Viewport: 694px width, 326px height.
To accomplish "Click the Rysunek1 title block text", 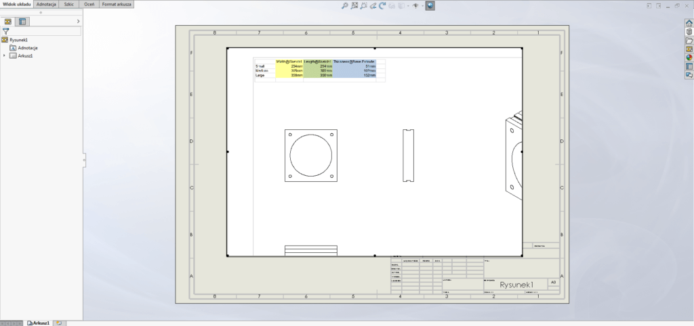I will tap(517, 285).
